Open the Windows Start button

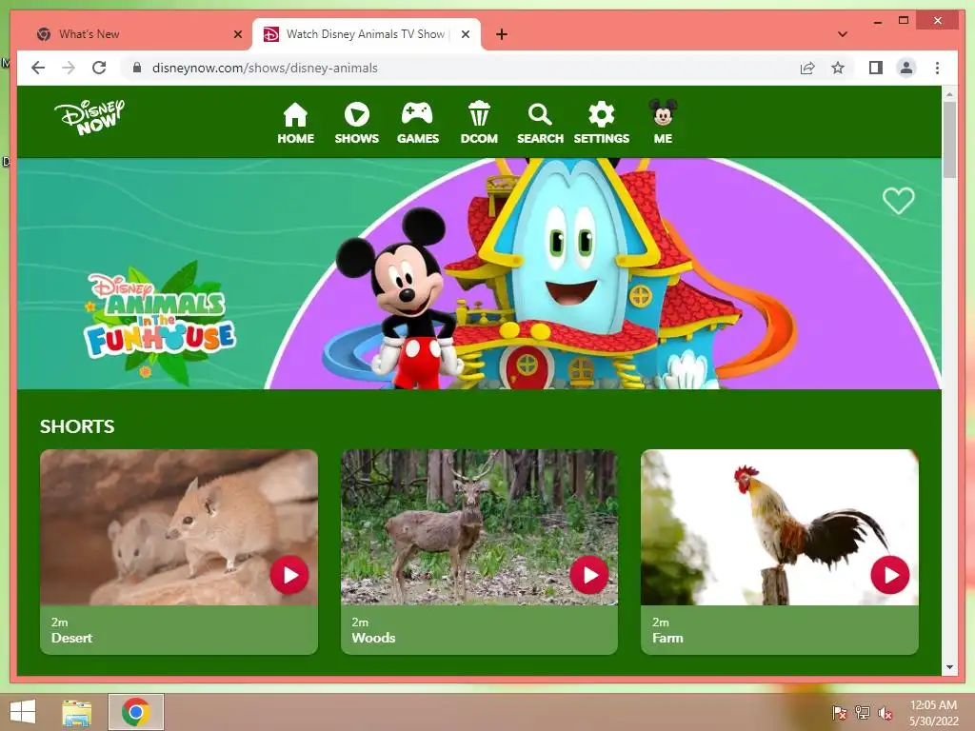[x=23, y=712]
